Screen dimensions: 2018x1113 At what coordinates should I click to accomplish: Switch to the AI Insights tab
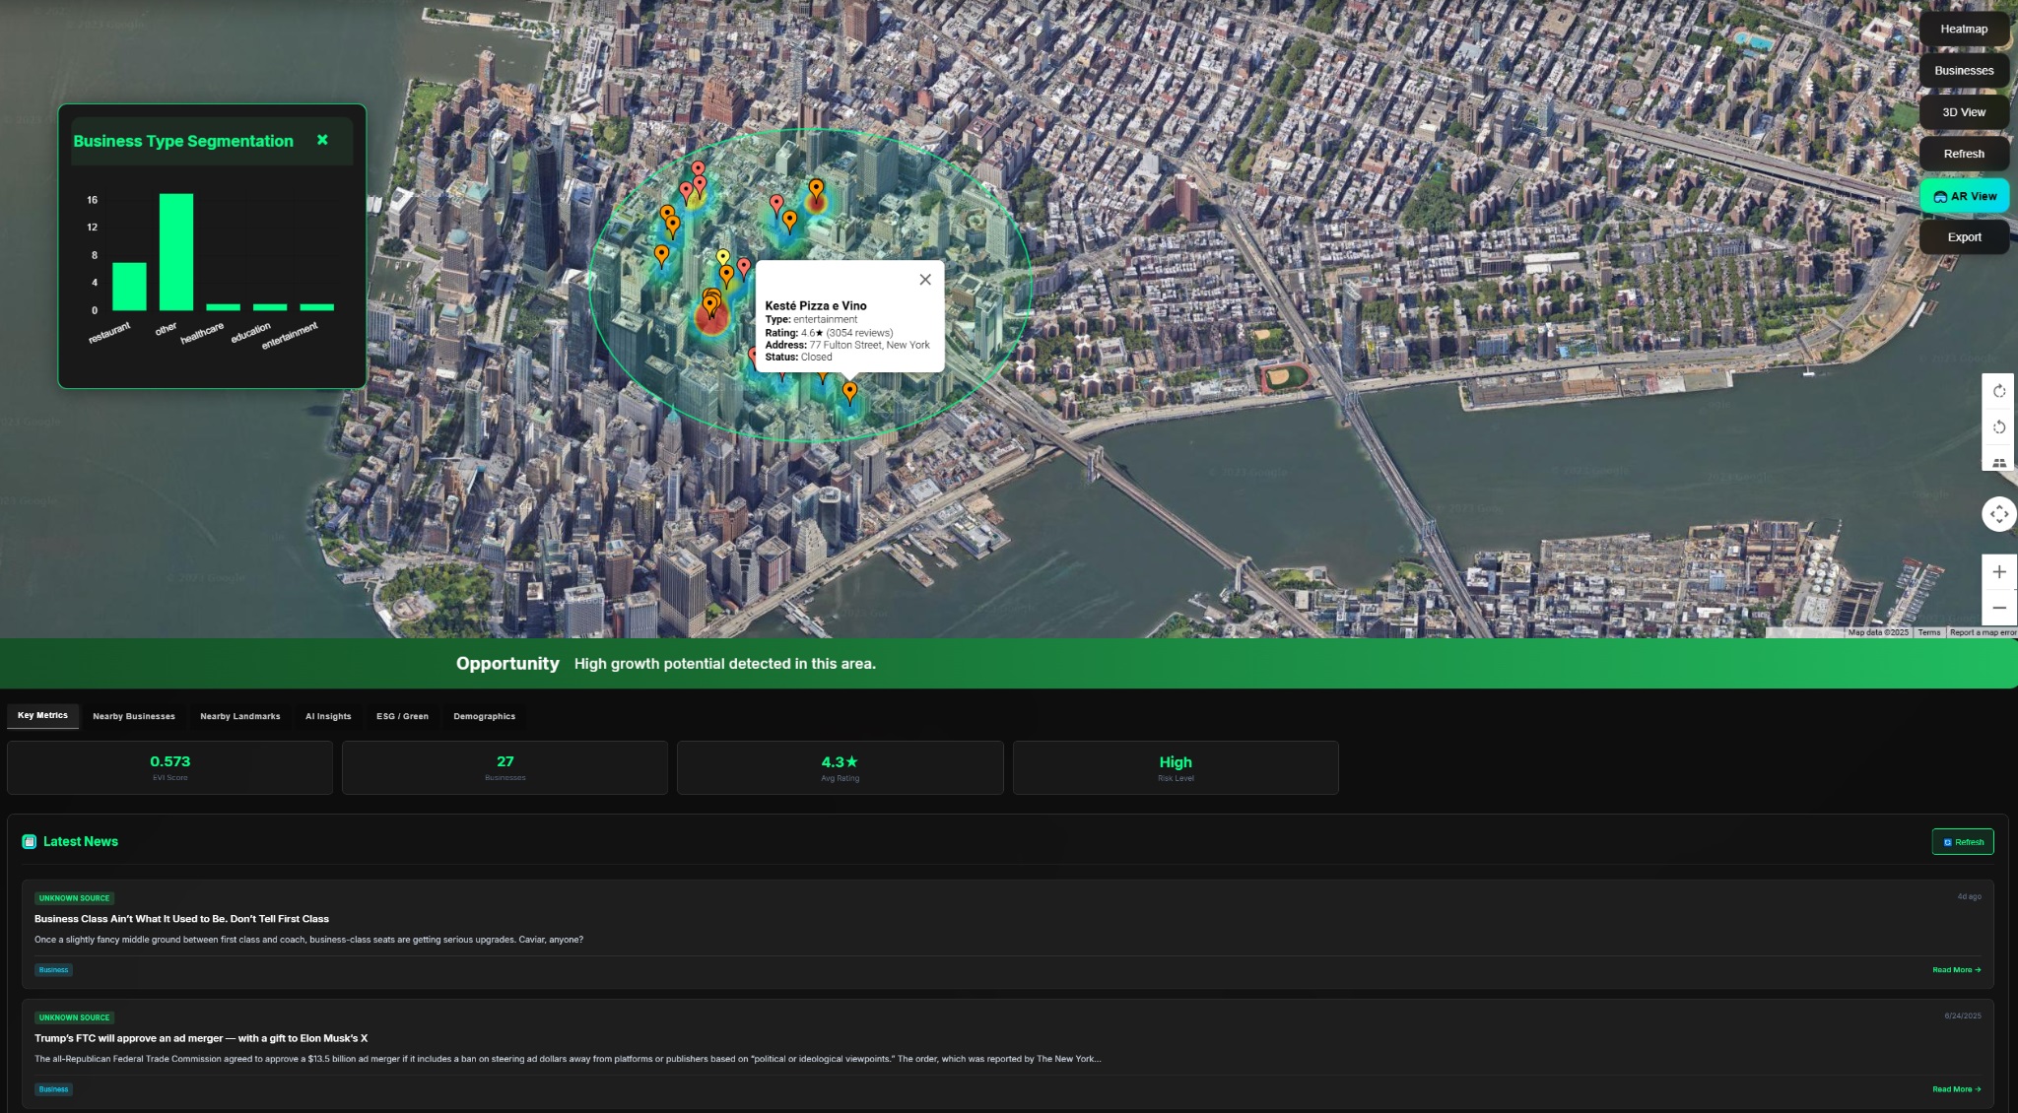coord(327,716)
